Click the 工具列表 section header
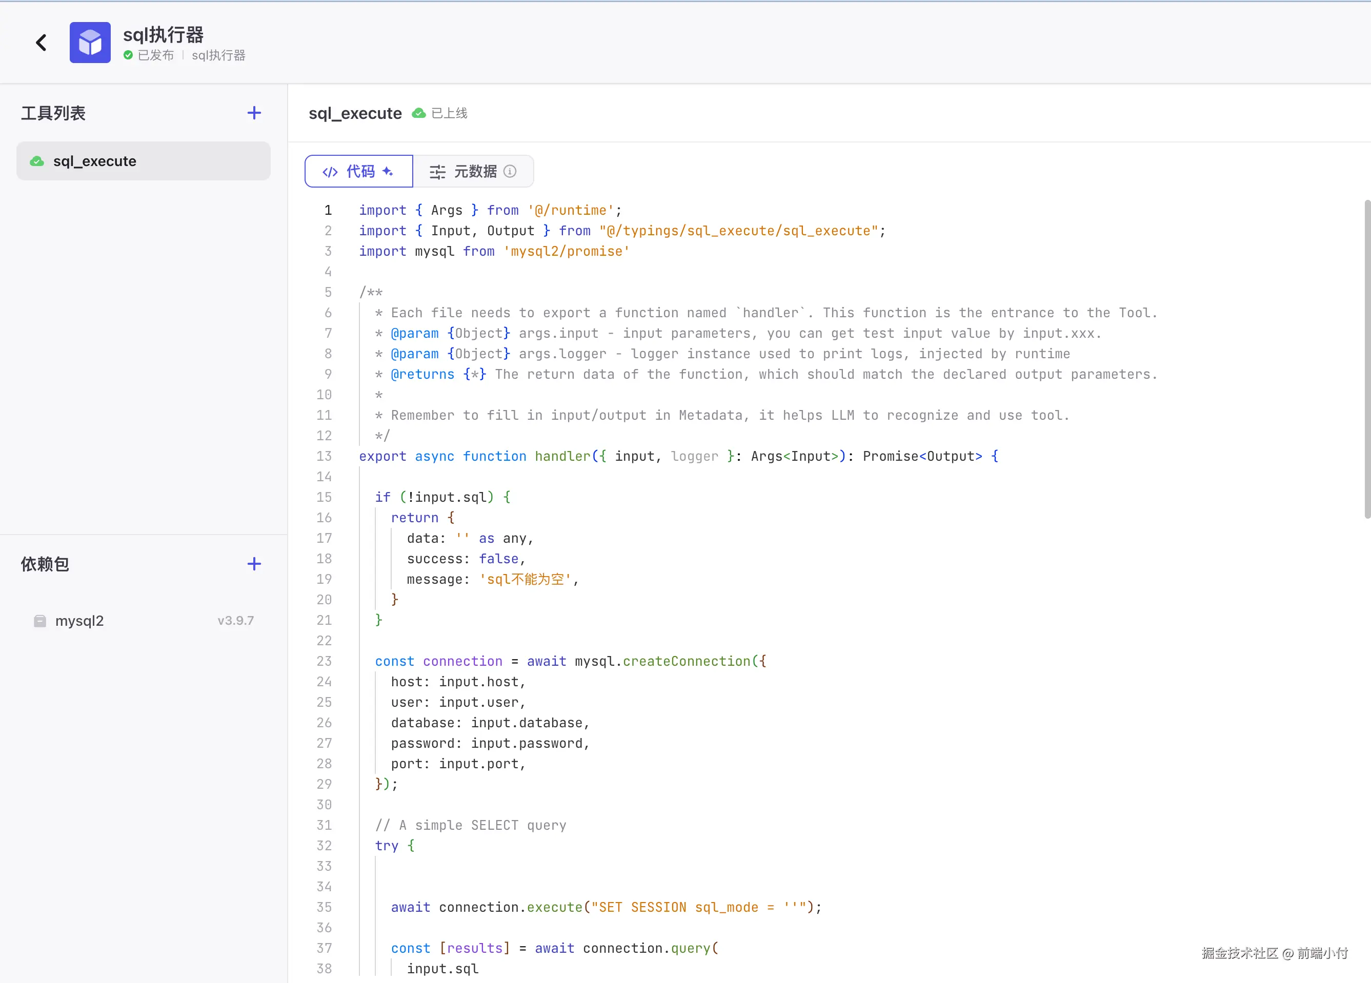1371x983 pixels. pyautogui.click(x=53, y=113)
